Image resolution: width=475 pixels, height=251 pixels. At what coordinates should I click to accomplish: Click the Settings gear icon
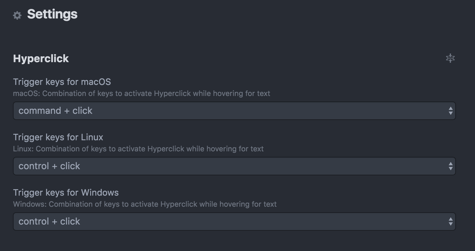(17, 15)
